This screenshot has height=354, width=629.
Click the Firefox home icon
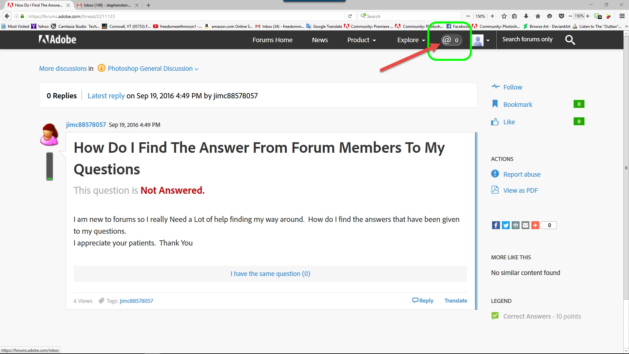pyautogui.click(x=538, y=16)
